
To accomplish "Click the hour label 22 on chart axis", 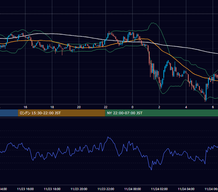I will 106,107.
